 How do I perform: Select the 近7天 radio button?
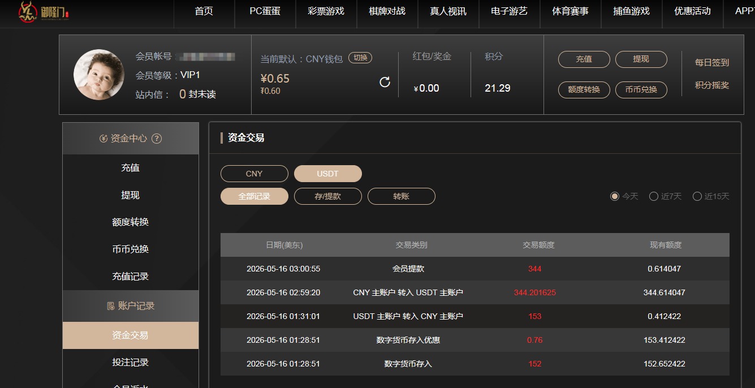654,196
